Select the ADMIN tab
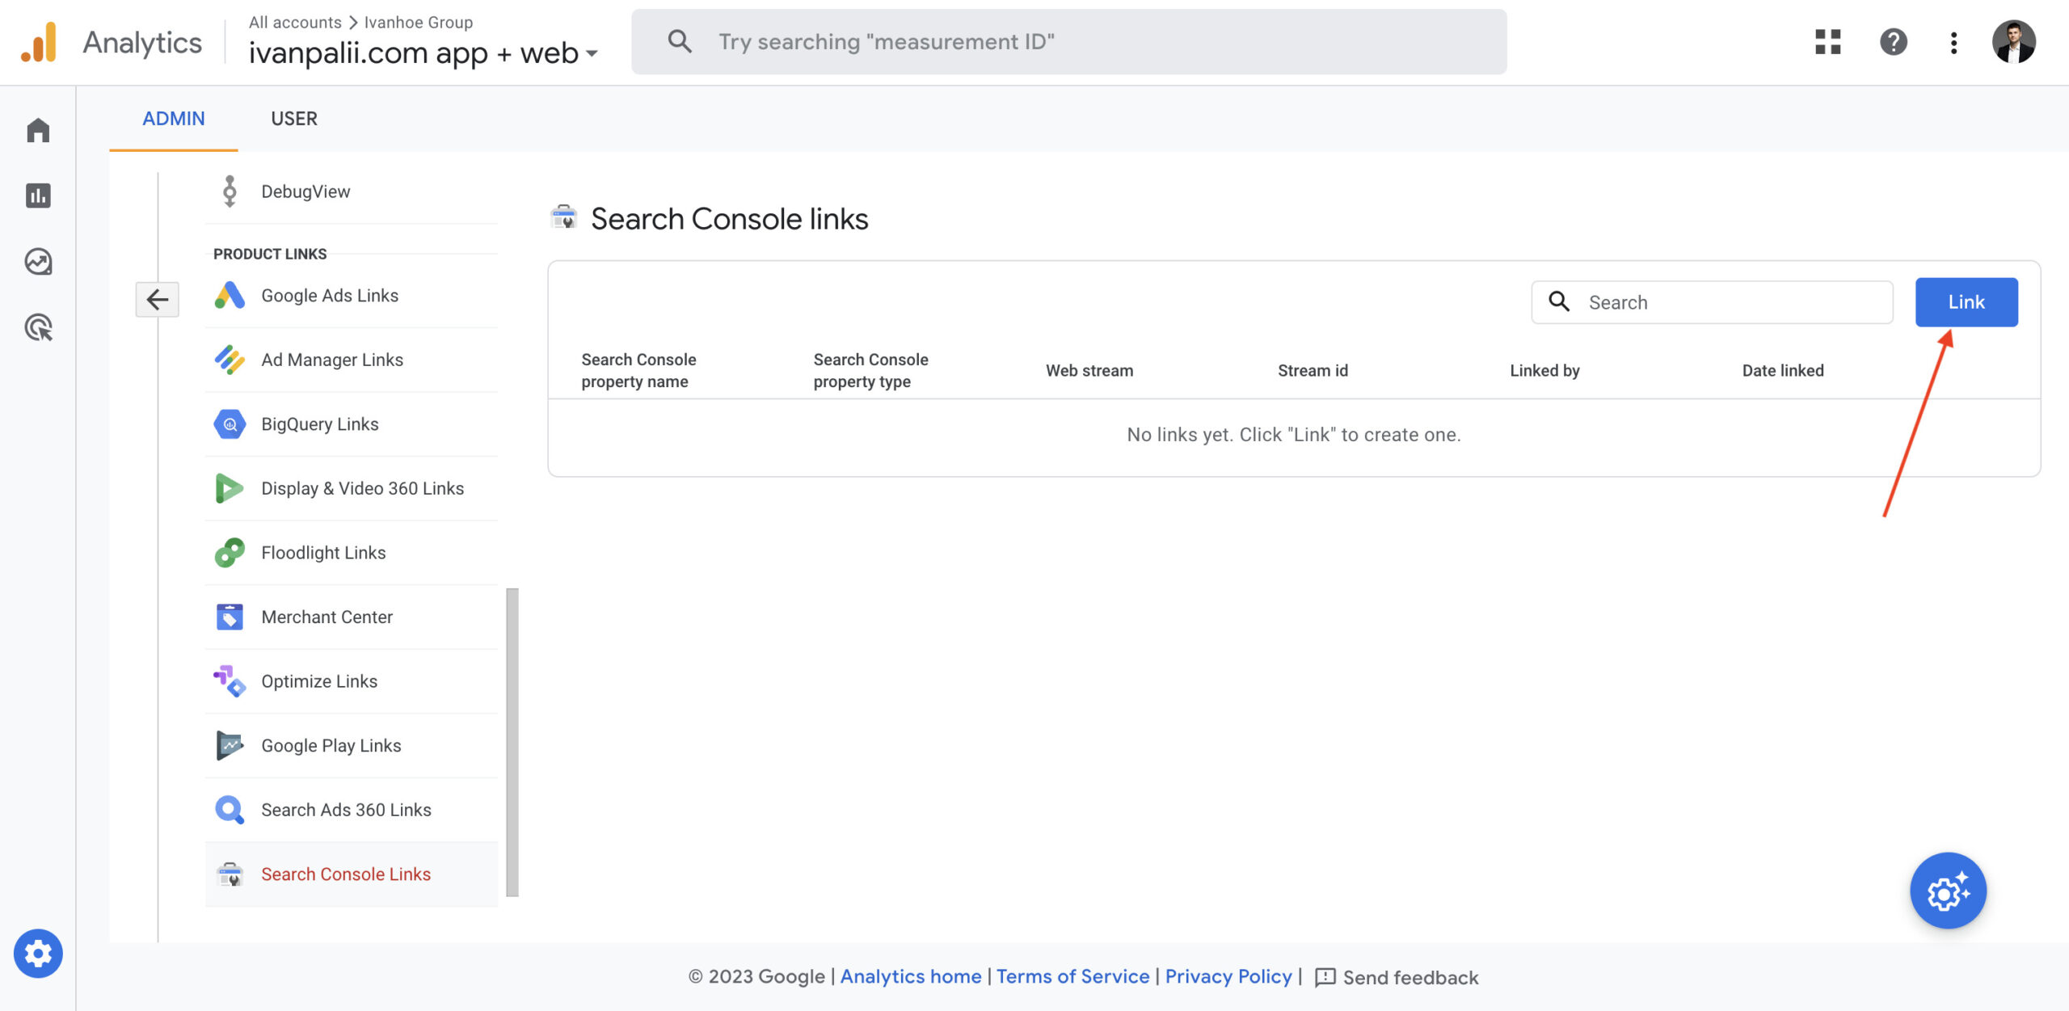The width and height of the screenshot is (2069, 1011). [173, 119]
